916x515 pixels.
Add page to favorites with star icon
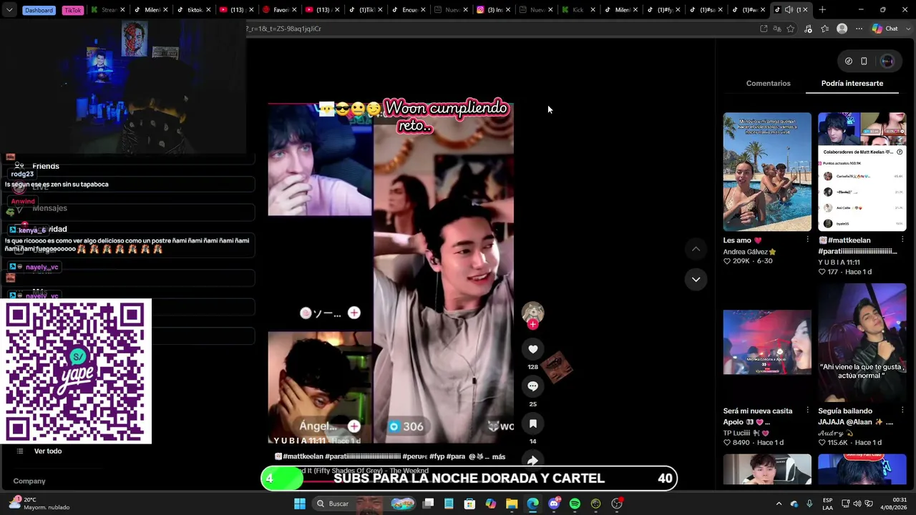click(x=791, y=29)
